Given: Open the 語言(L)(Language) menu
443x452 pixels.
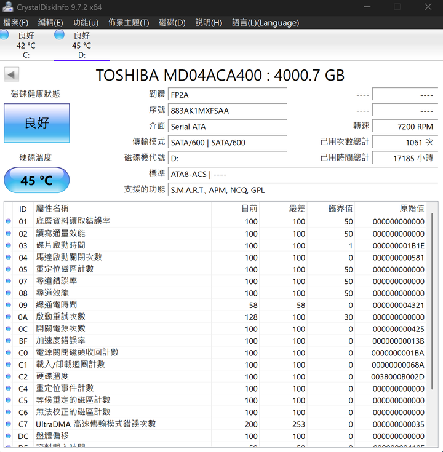Looking at the screenshot, I should point(266,23).
